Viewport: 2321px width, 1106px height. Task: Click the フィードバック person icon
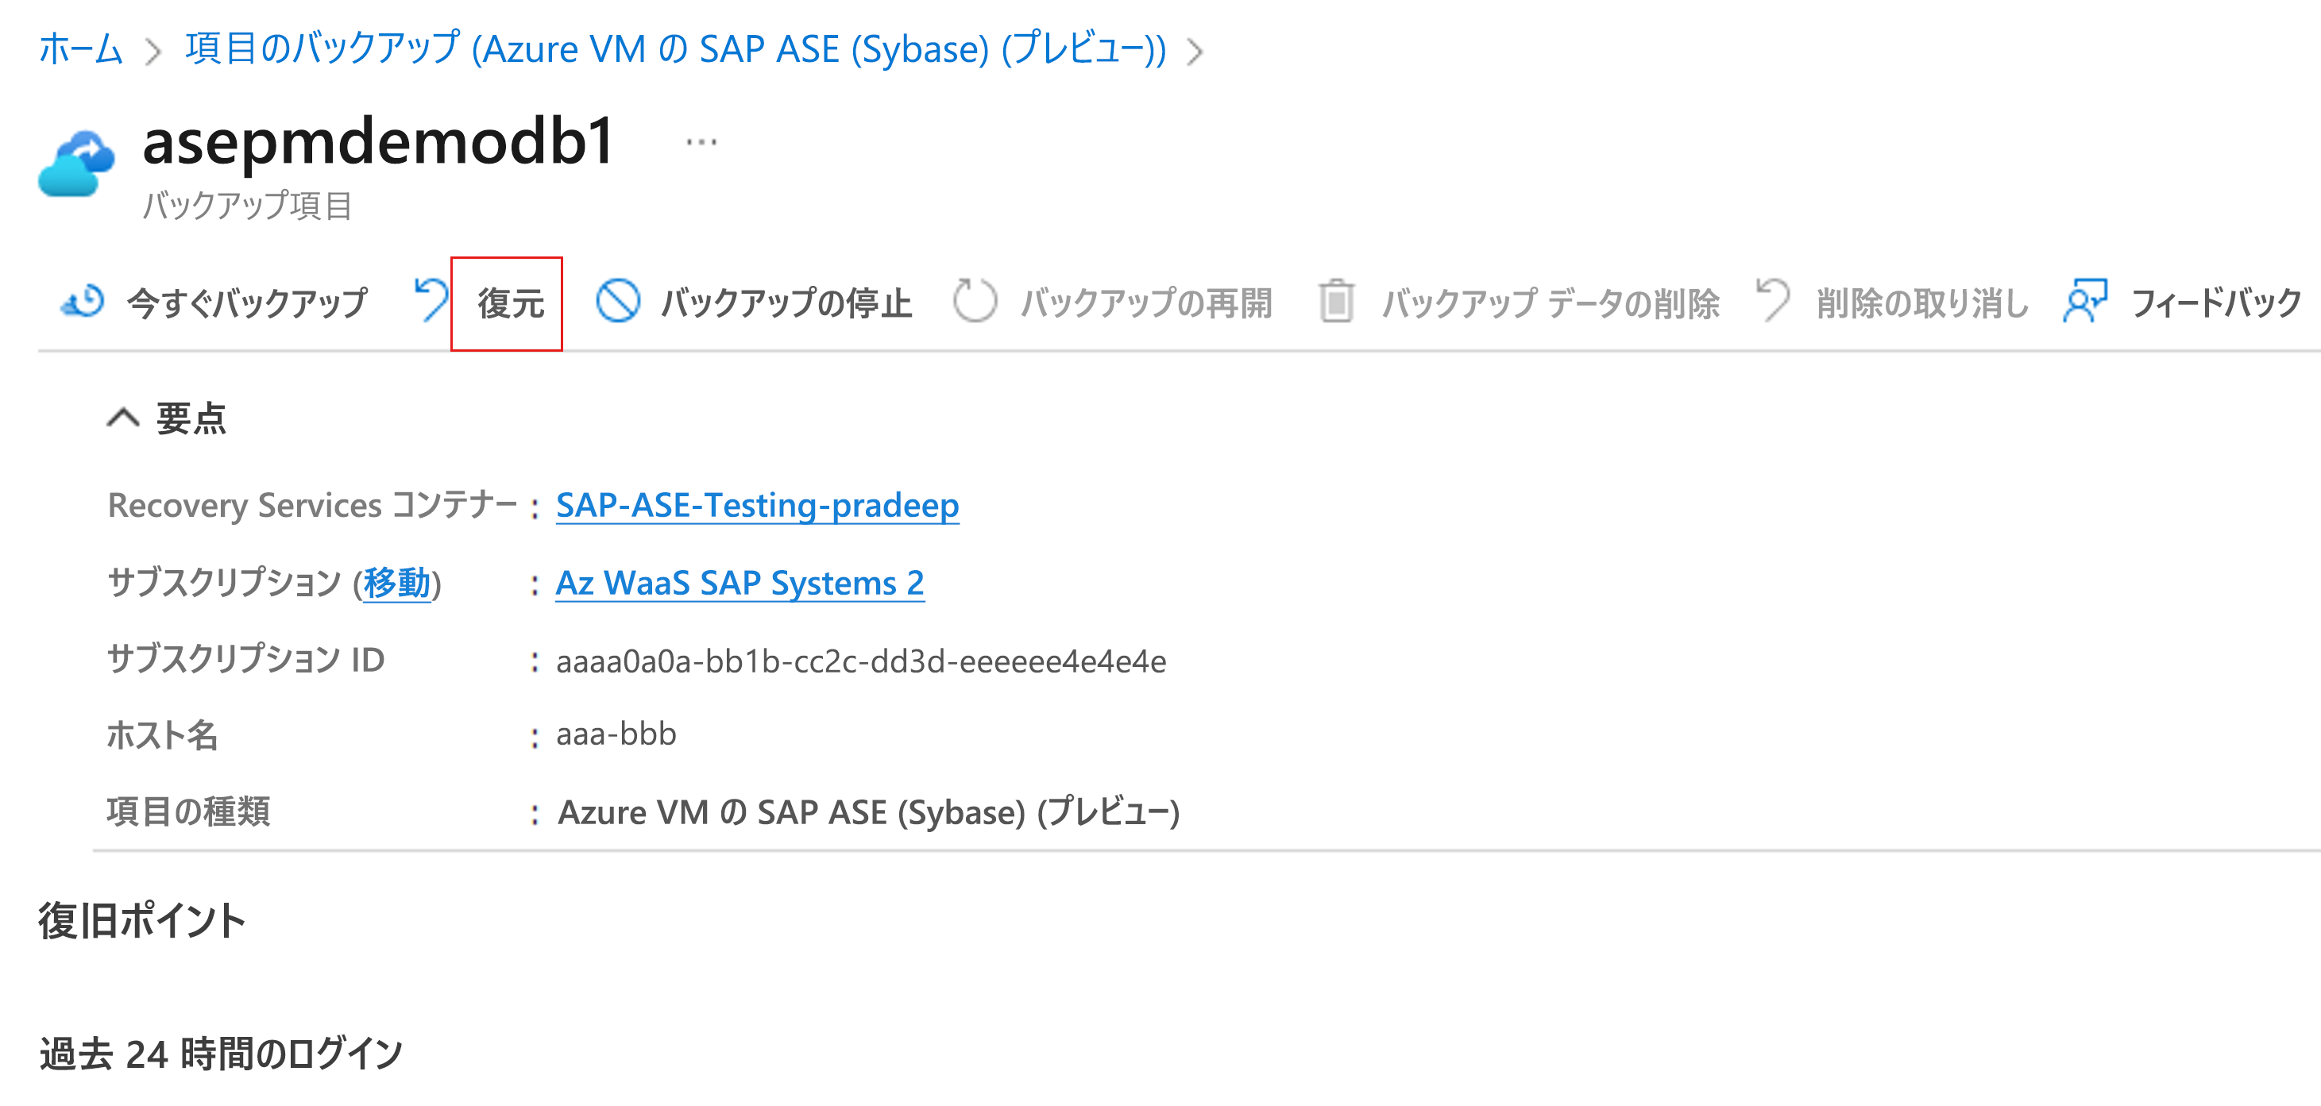pos(2085,301)
